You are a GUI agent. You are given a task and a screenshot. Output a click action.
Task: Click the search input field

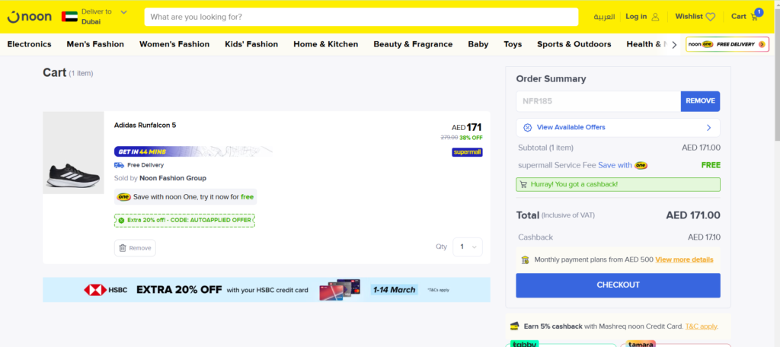[x=361, y=17]
